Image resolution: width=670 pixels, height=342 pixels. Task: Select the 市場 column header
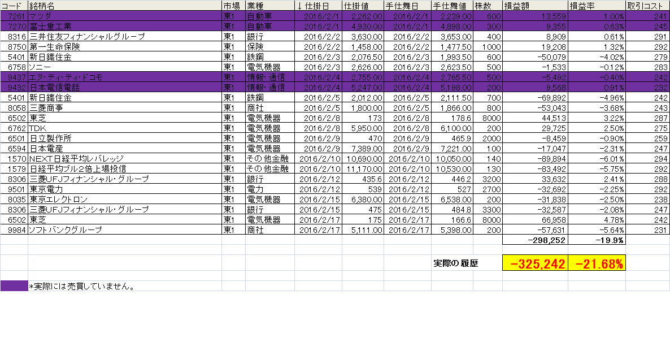(x=233, y=6)
